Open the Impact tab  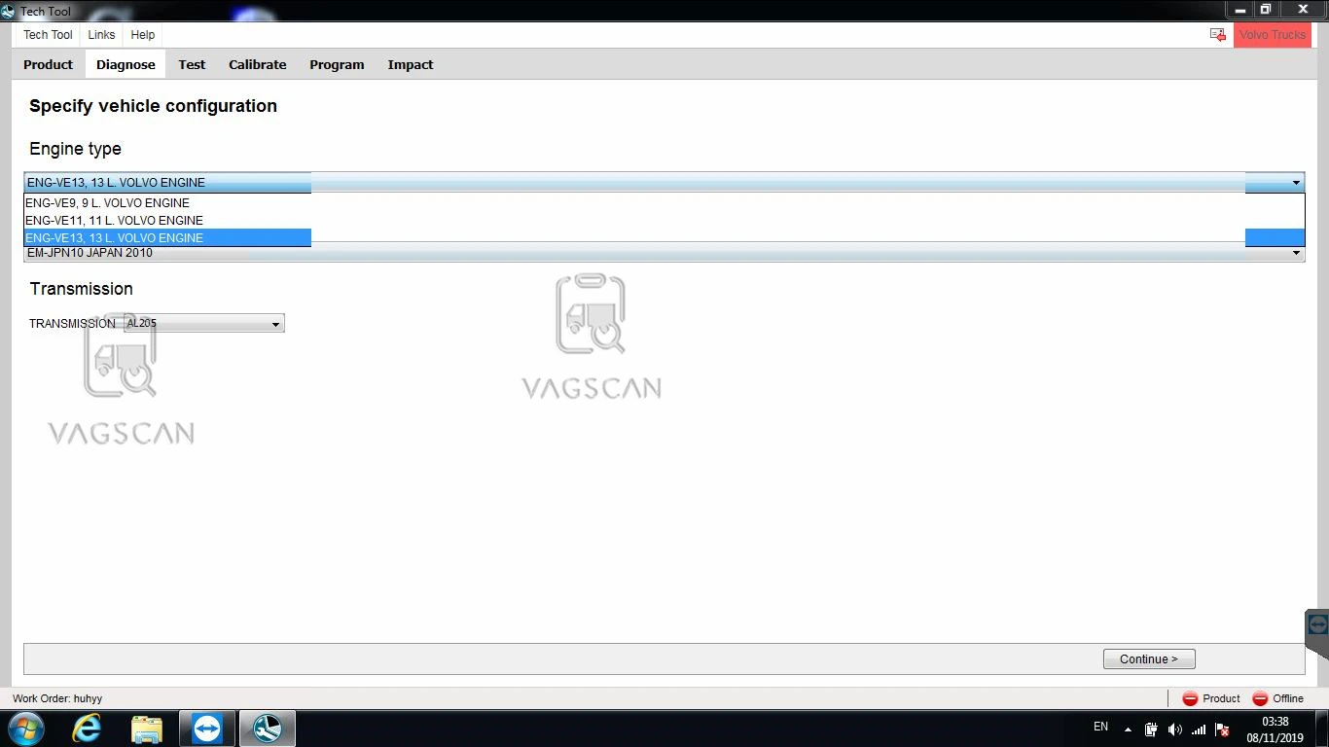pos(411,64)
